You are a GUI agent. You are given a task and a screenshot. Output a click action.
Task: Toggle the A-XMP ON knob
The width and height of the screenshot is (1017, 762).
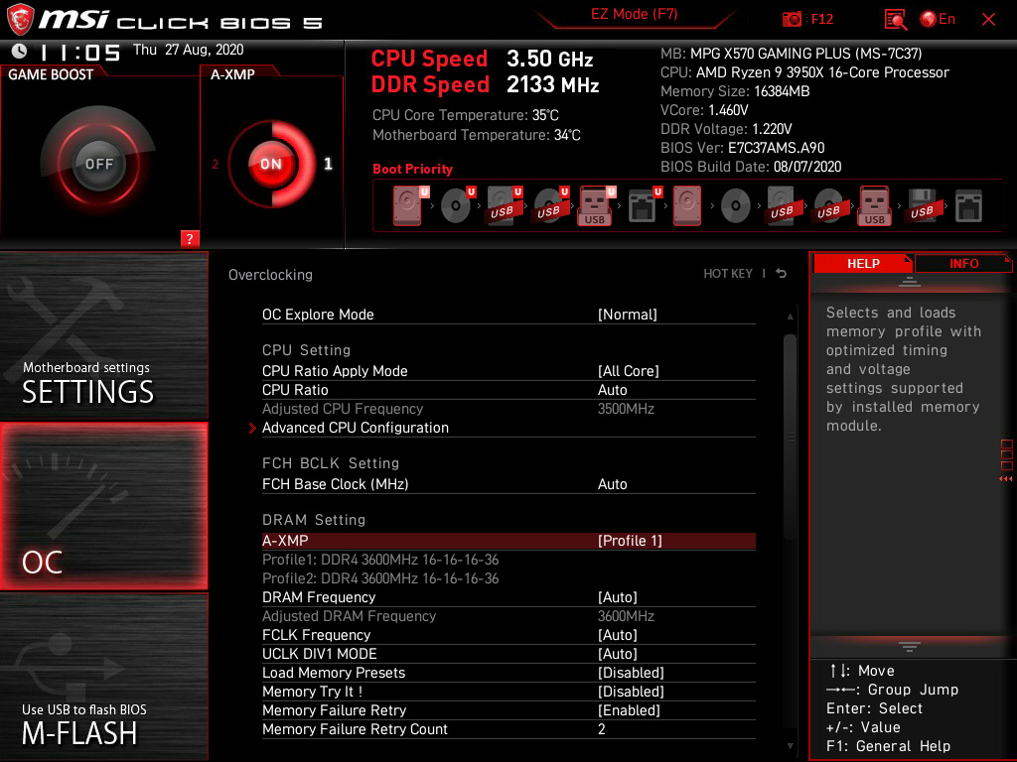[271, 164]
